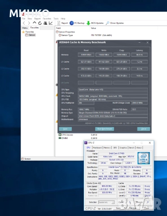This screenshot has width=167, height=216.
Task: Click the Specification field in CPU-Z
Action: tap(125, 167)
